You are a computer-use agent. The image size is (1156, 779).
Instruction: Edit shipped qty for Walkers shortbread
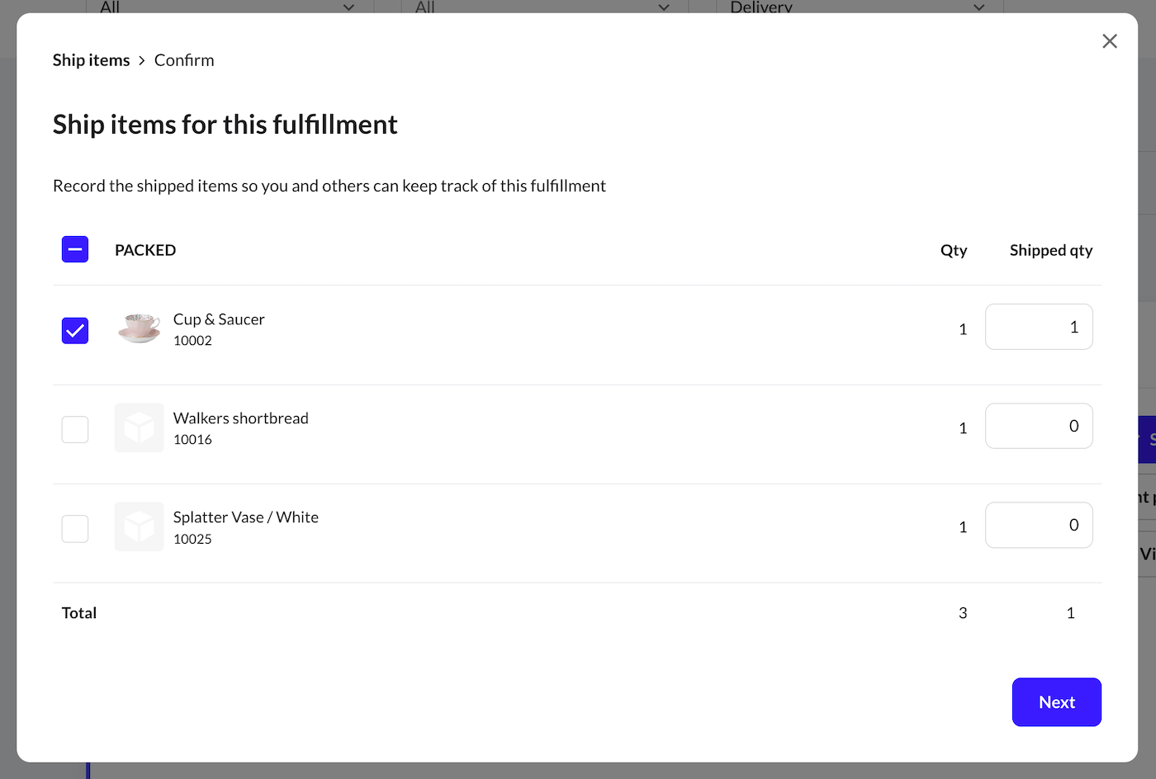point(1039,426)
